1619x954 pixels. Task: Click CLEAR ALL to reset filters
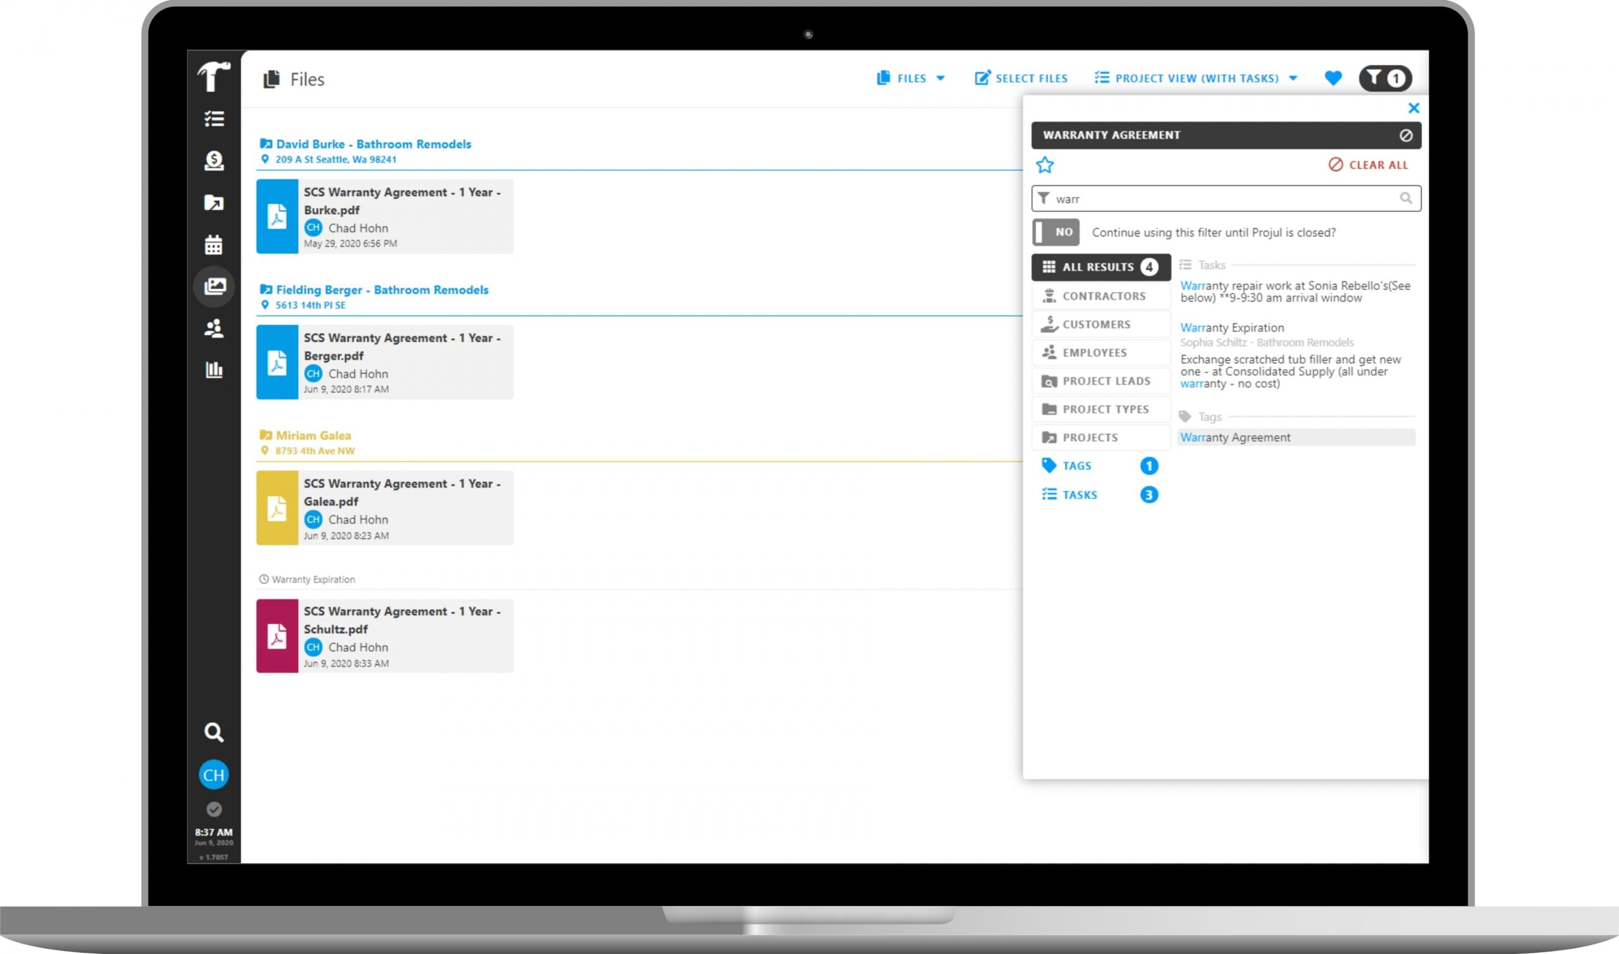coord(1367,164)
